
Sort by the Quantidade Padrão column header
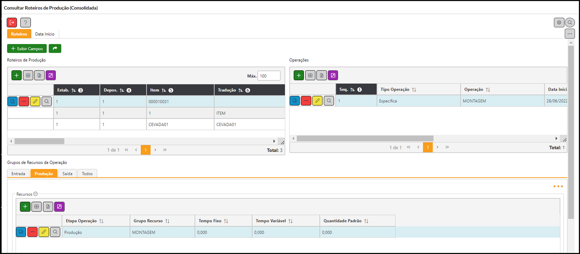[x=358, y=221]
